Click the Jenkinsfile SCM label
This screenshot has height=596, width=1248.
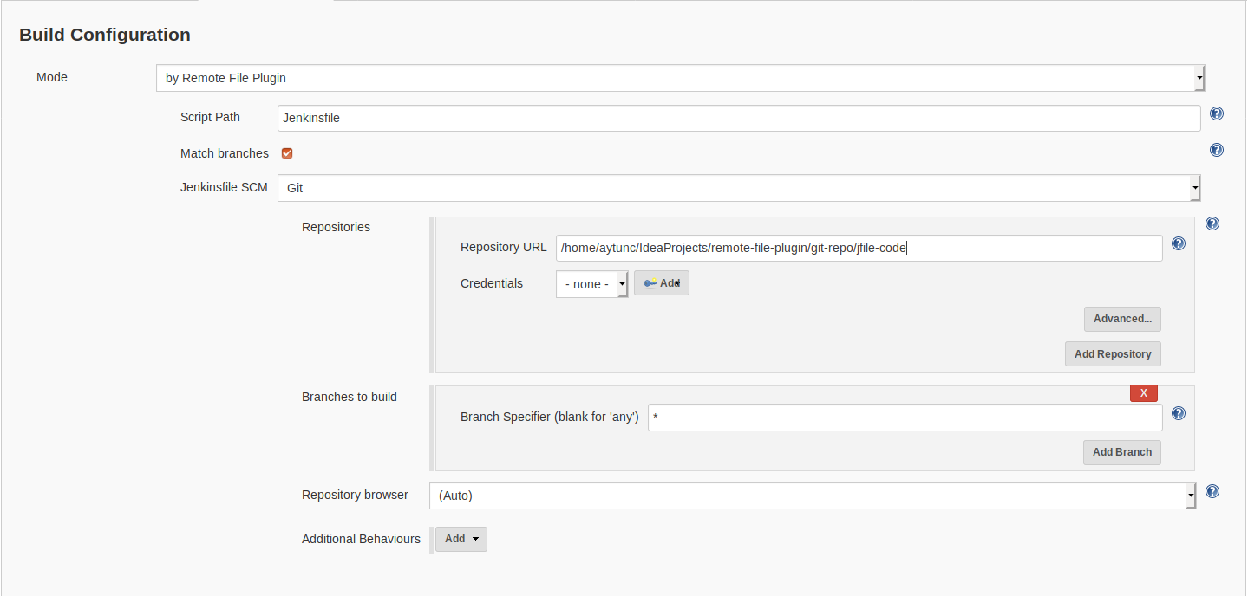tap(224, 186)
